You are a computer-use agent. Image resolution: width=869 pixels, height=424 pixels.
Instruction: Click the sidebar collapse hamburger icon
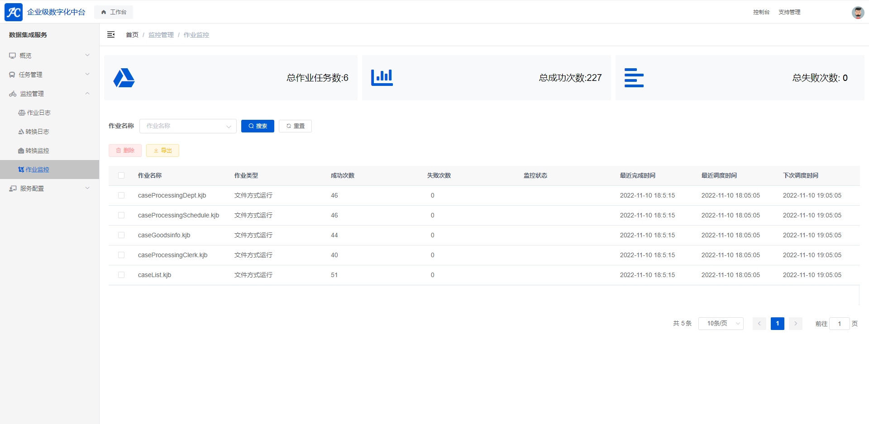[x=111, y=35]
